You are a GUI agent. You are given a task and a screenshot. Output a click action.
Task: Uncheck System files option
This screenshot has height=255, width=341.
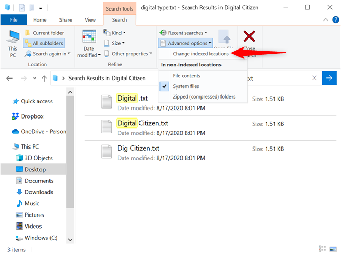click(x=186, y=86)
